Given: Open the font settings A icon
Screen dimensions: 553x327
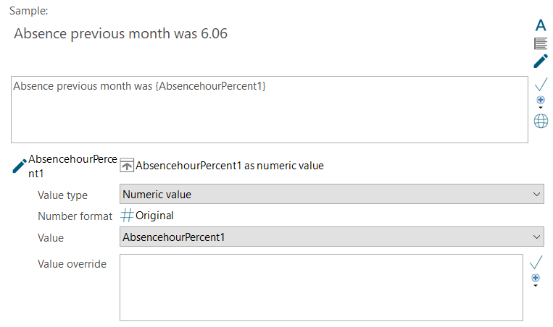Looking at the screenshot, I should pos(541,25).
